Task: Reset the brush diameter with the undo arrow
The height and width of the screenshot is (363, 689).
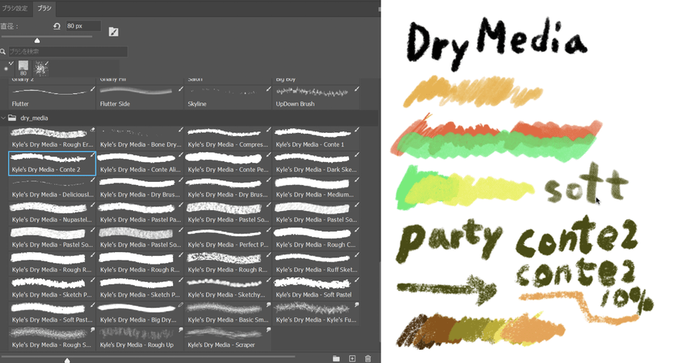Action: coord(57,26)
